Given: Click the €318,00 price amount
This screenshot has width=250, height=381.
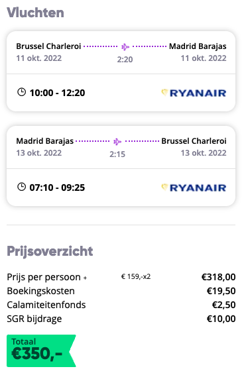Looking at the screenshot, I should 218,277.
